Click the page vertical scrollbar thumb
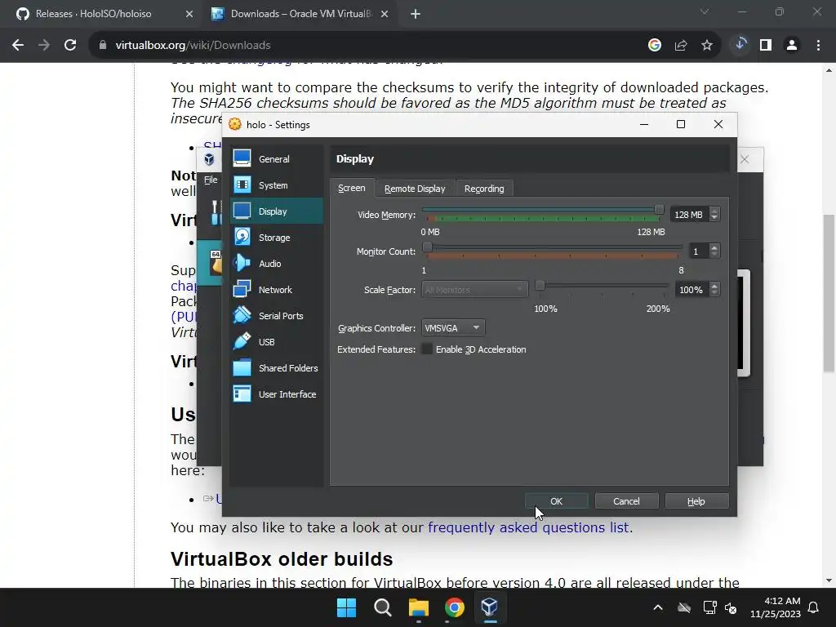836x627 pixels. [x=829, y=293]
